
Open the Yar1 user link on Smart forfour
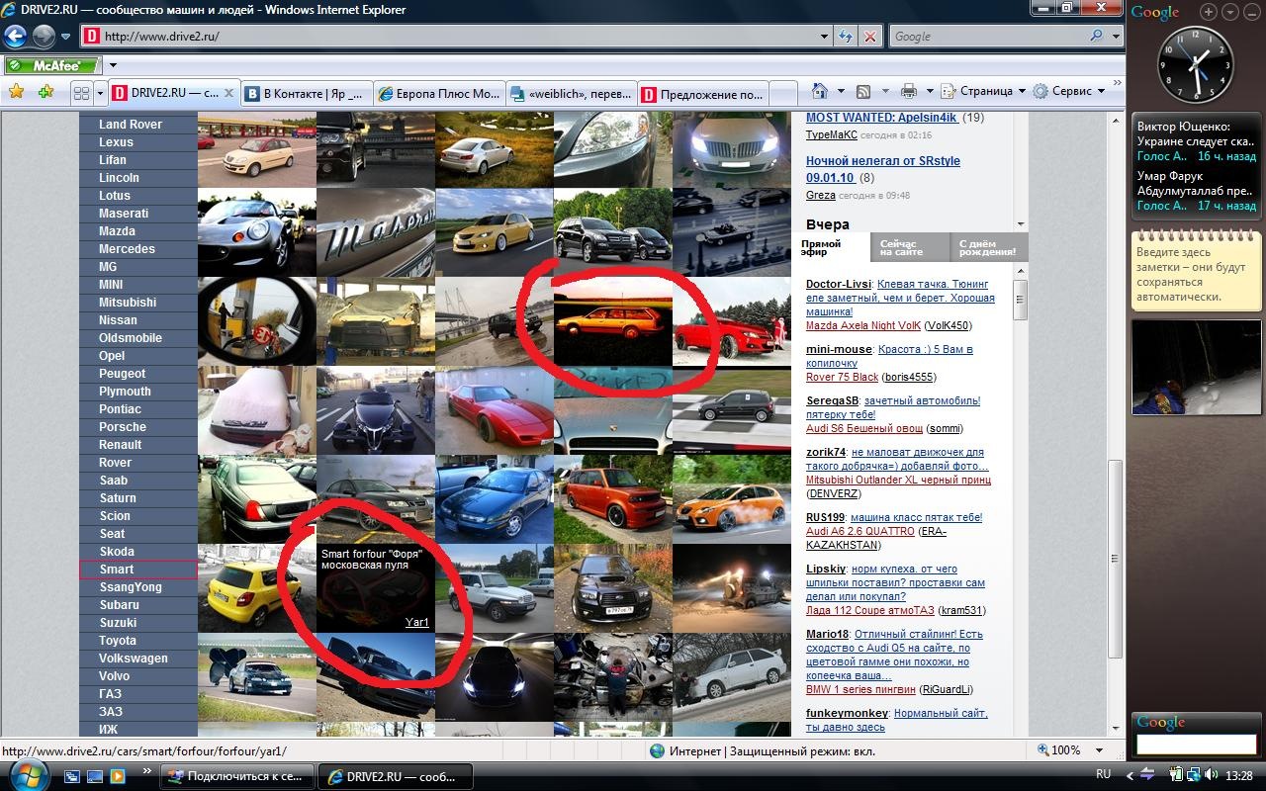417,622
